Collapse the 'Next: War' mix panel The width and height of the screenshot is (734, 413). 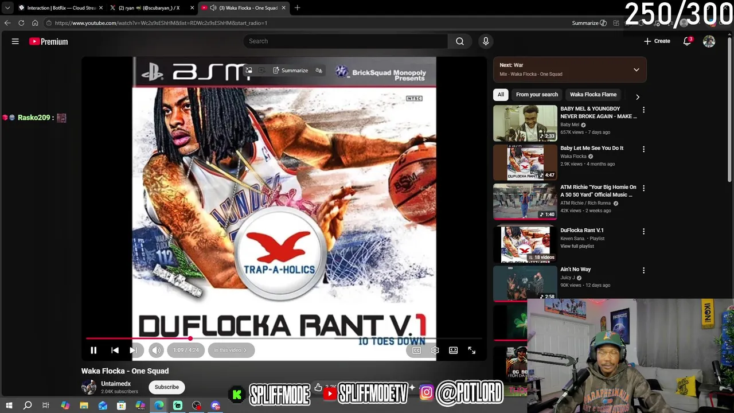636,69
